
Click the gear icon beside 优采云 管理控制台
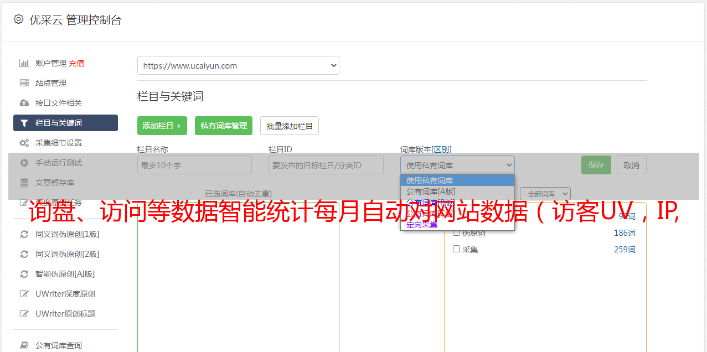point(18,19)
